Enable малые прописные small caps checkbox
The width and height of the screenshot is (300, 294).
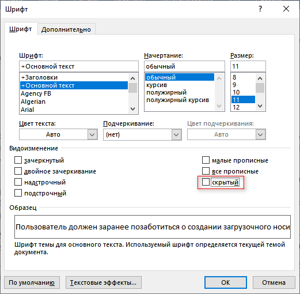pyautogui.click(x=206, y=160)
